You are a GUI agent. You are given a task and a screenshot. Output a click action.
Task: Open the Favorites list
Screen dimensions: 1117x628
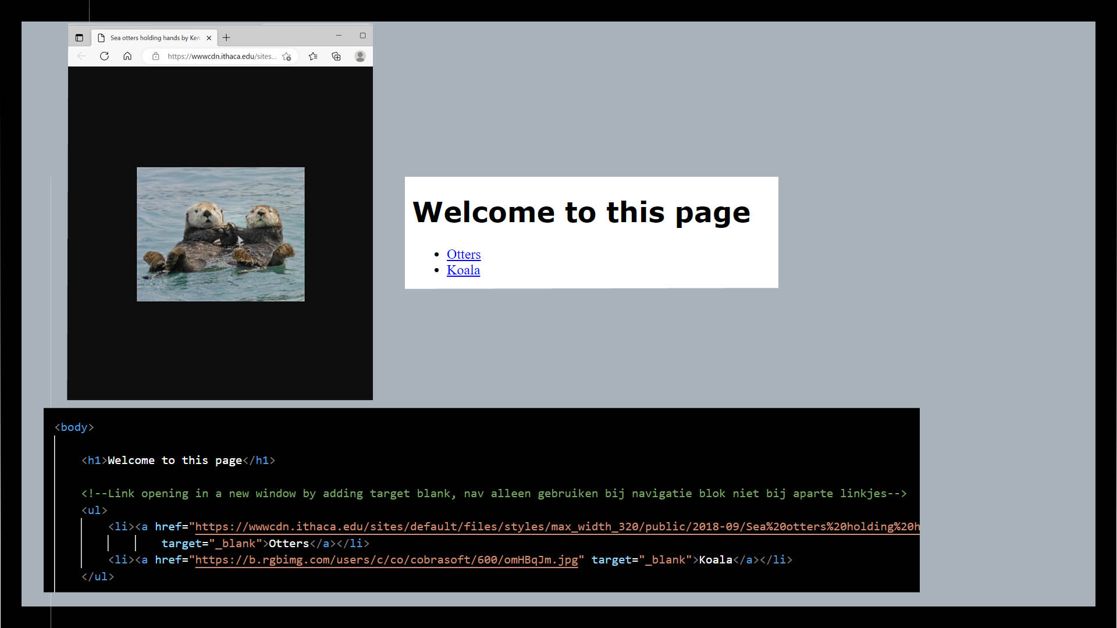(x=313, y=56)
